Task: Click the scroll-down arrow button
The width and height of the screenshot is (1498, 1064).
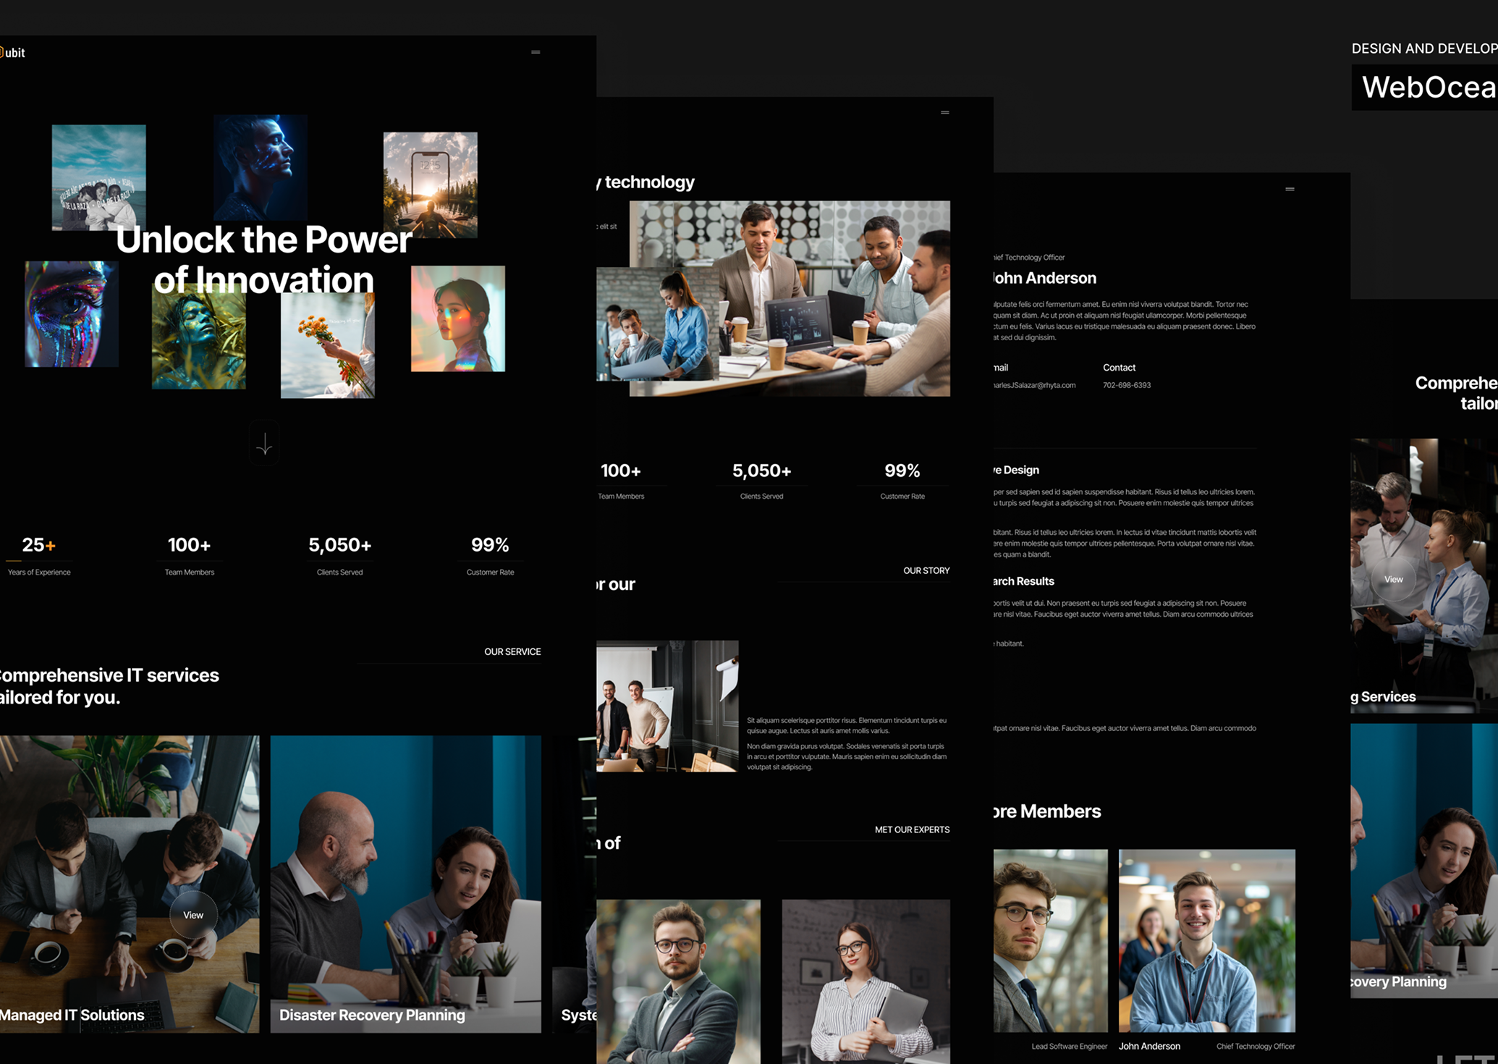Action: [x=264, y=443]
